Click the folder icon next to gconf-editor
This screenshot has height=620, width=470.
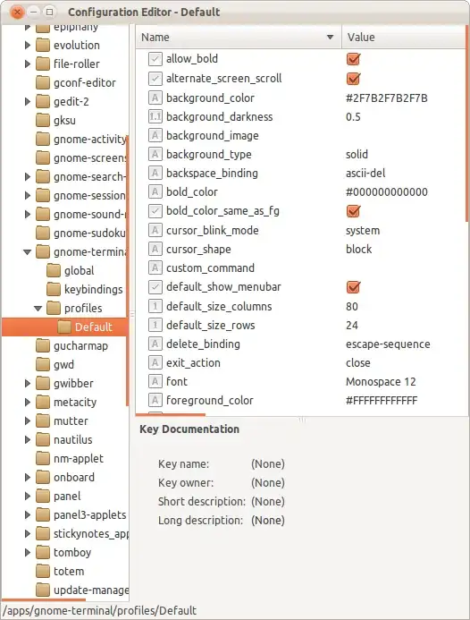43,82
